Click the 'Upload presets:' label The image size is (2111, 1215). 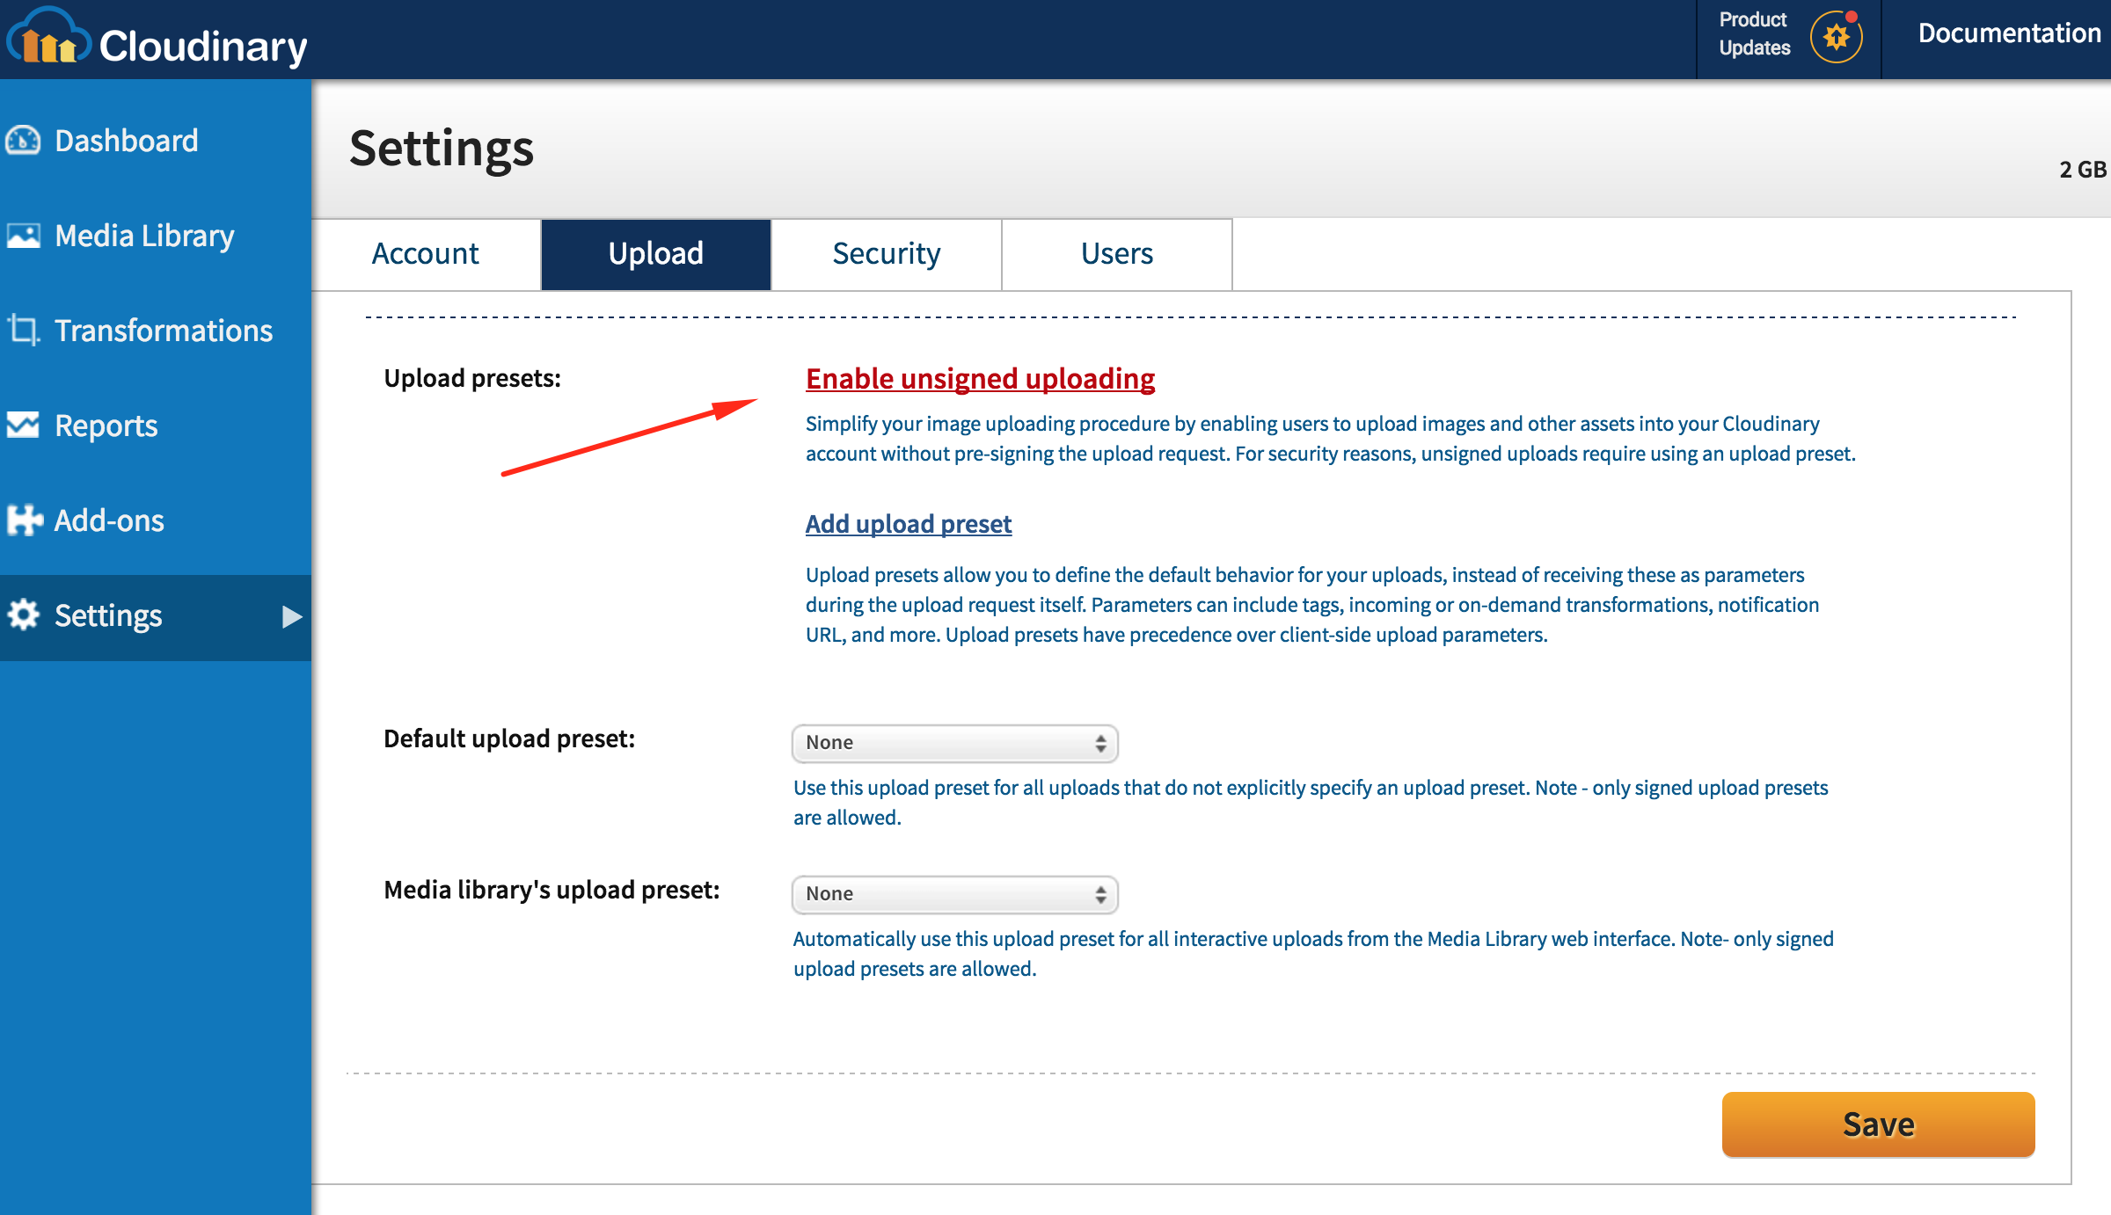pyautogui.click(x=472, y=378)
